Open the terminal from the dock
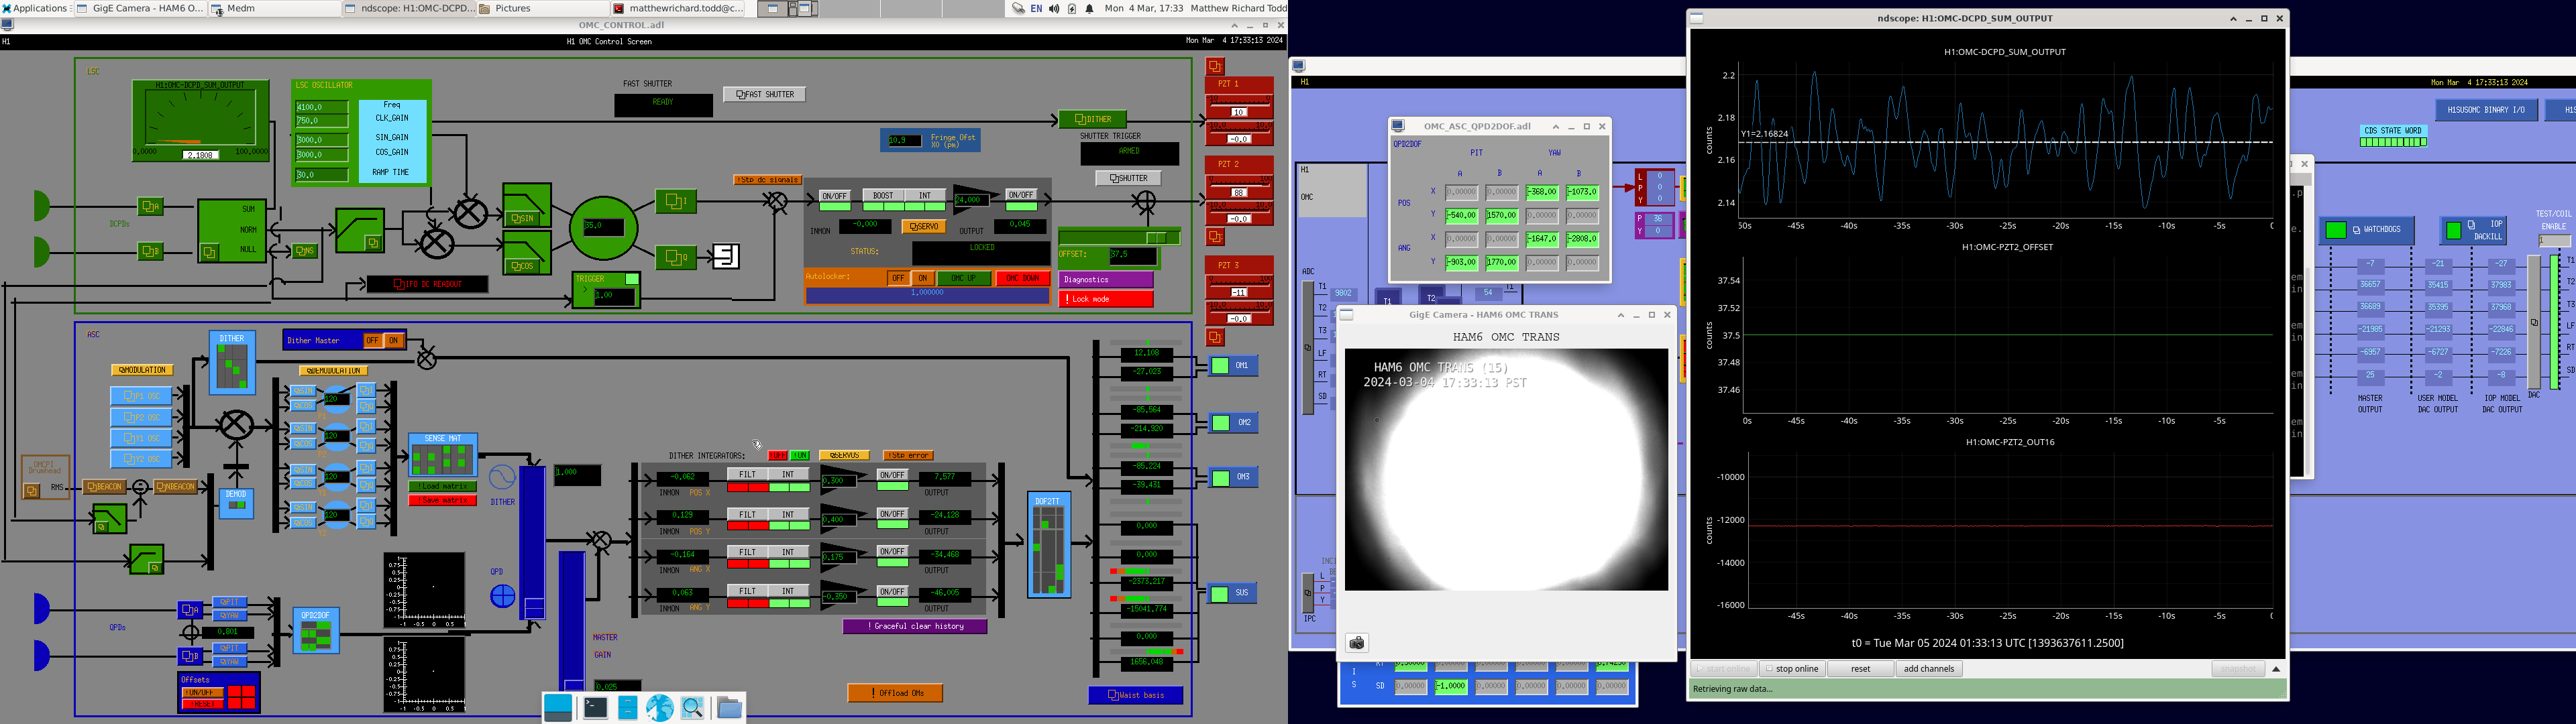Screen dimensions: 2576x724 coord(595,708)
